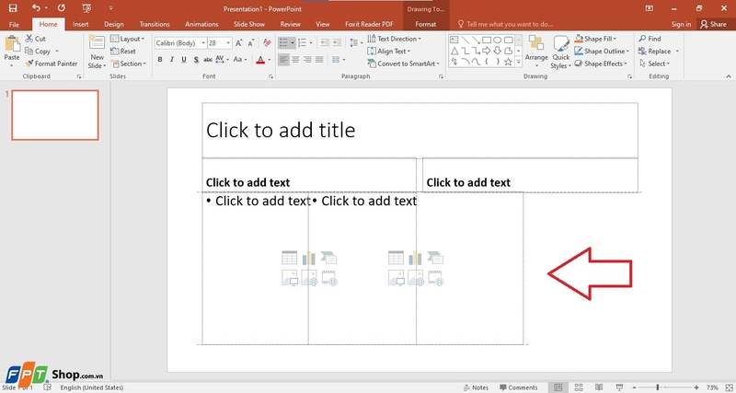Align text left in paragraph

pyautogui.click(x=283, y=60)
